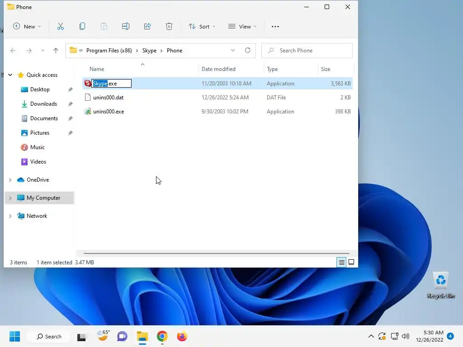Click the Copy icon in toolbar
The width and height of the screenshot is (463, 347).
pos(82,27)
